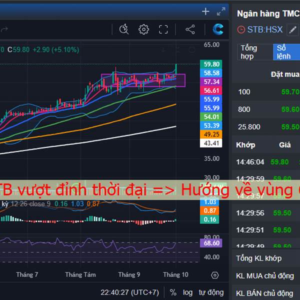Click the STB:HSX ticker symbol

(x=265, y=29)
